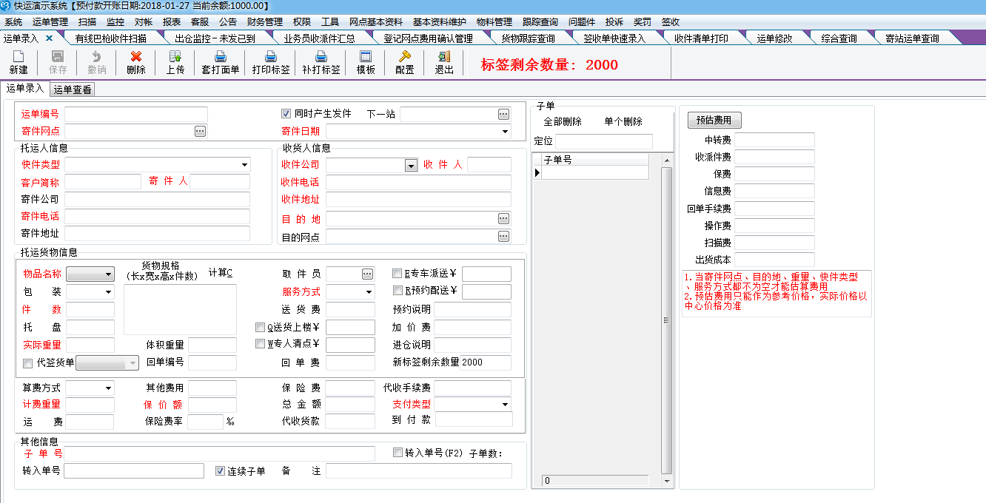Click the 定位 search field
The height and width of the screenshot is (503, 986).
pos(604,141)
